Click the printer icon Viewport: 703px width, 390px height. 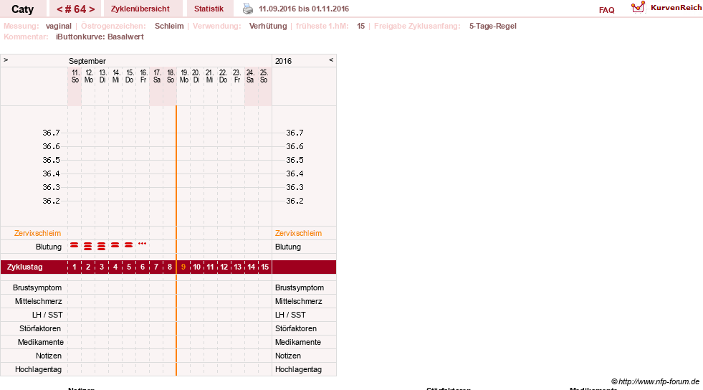tap(248, 9)
